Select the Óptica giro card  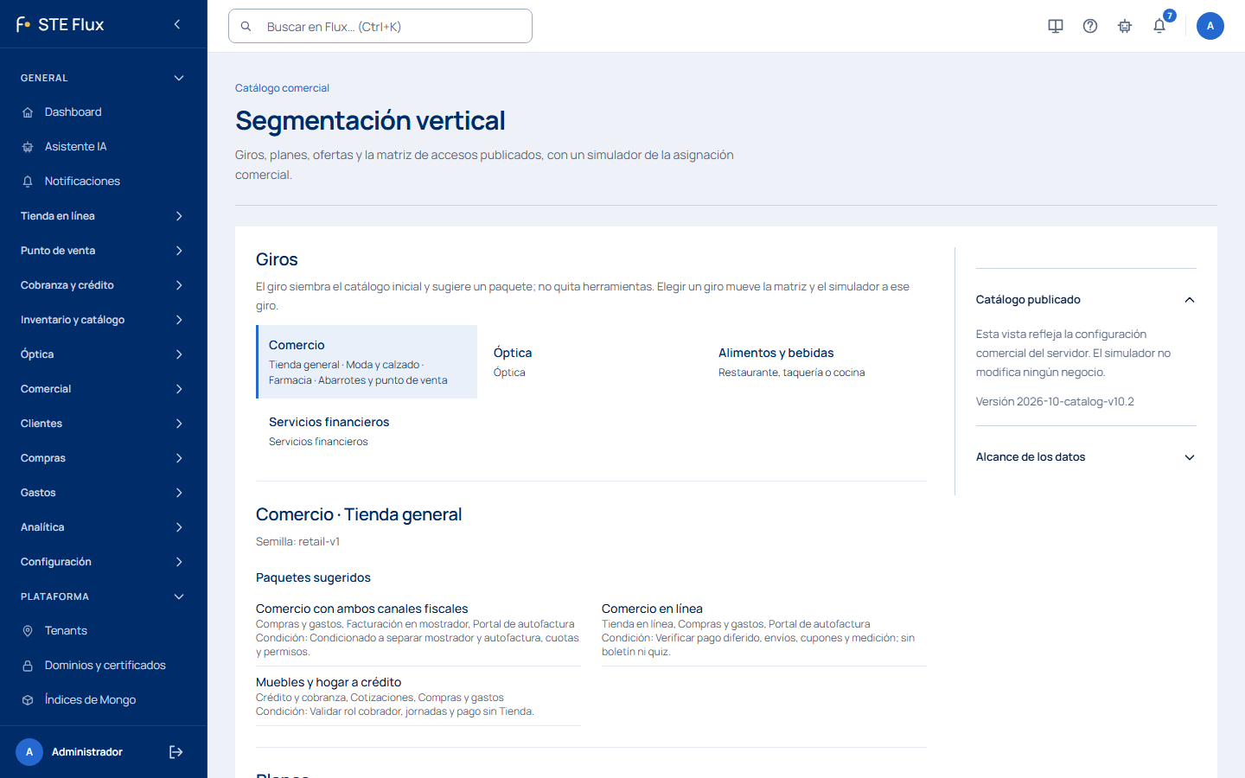(590, 362)
